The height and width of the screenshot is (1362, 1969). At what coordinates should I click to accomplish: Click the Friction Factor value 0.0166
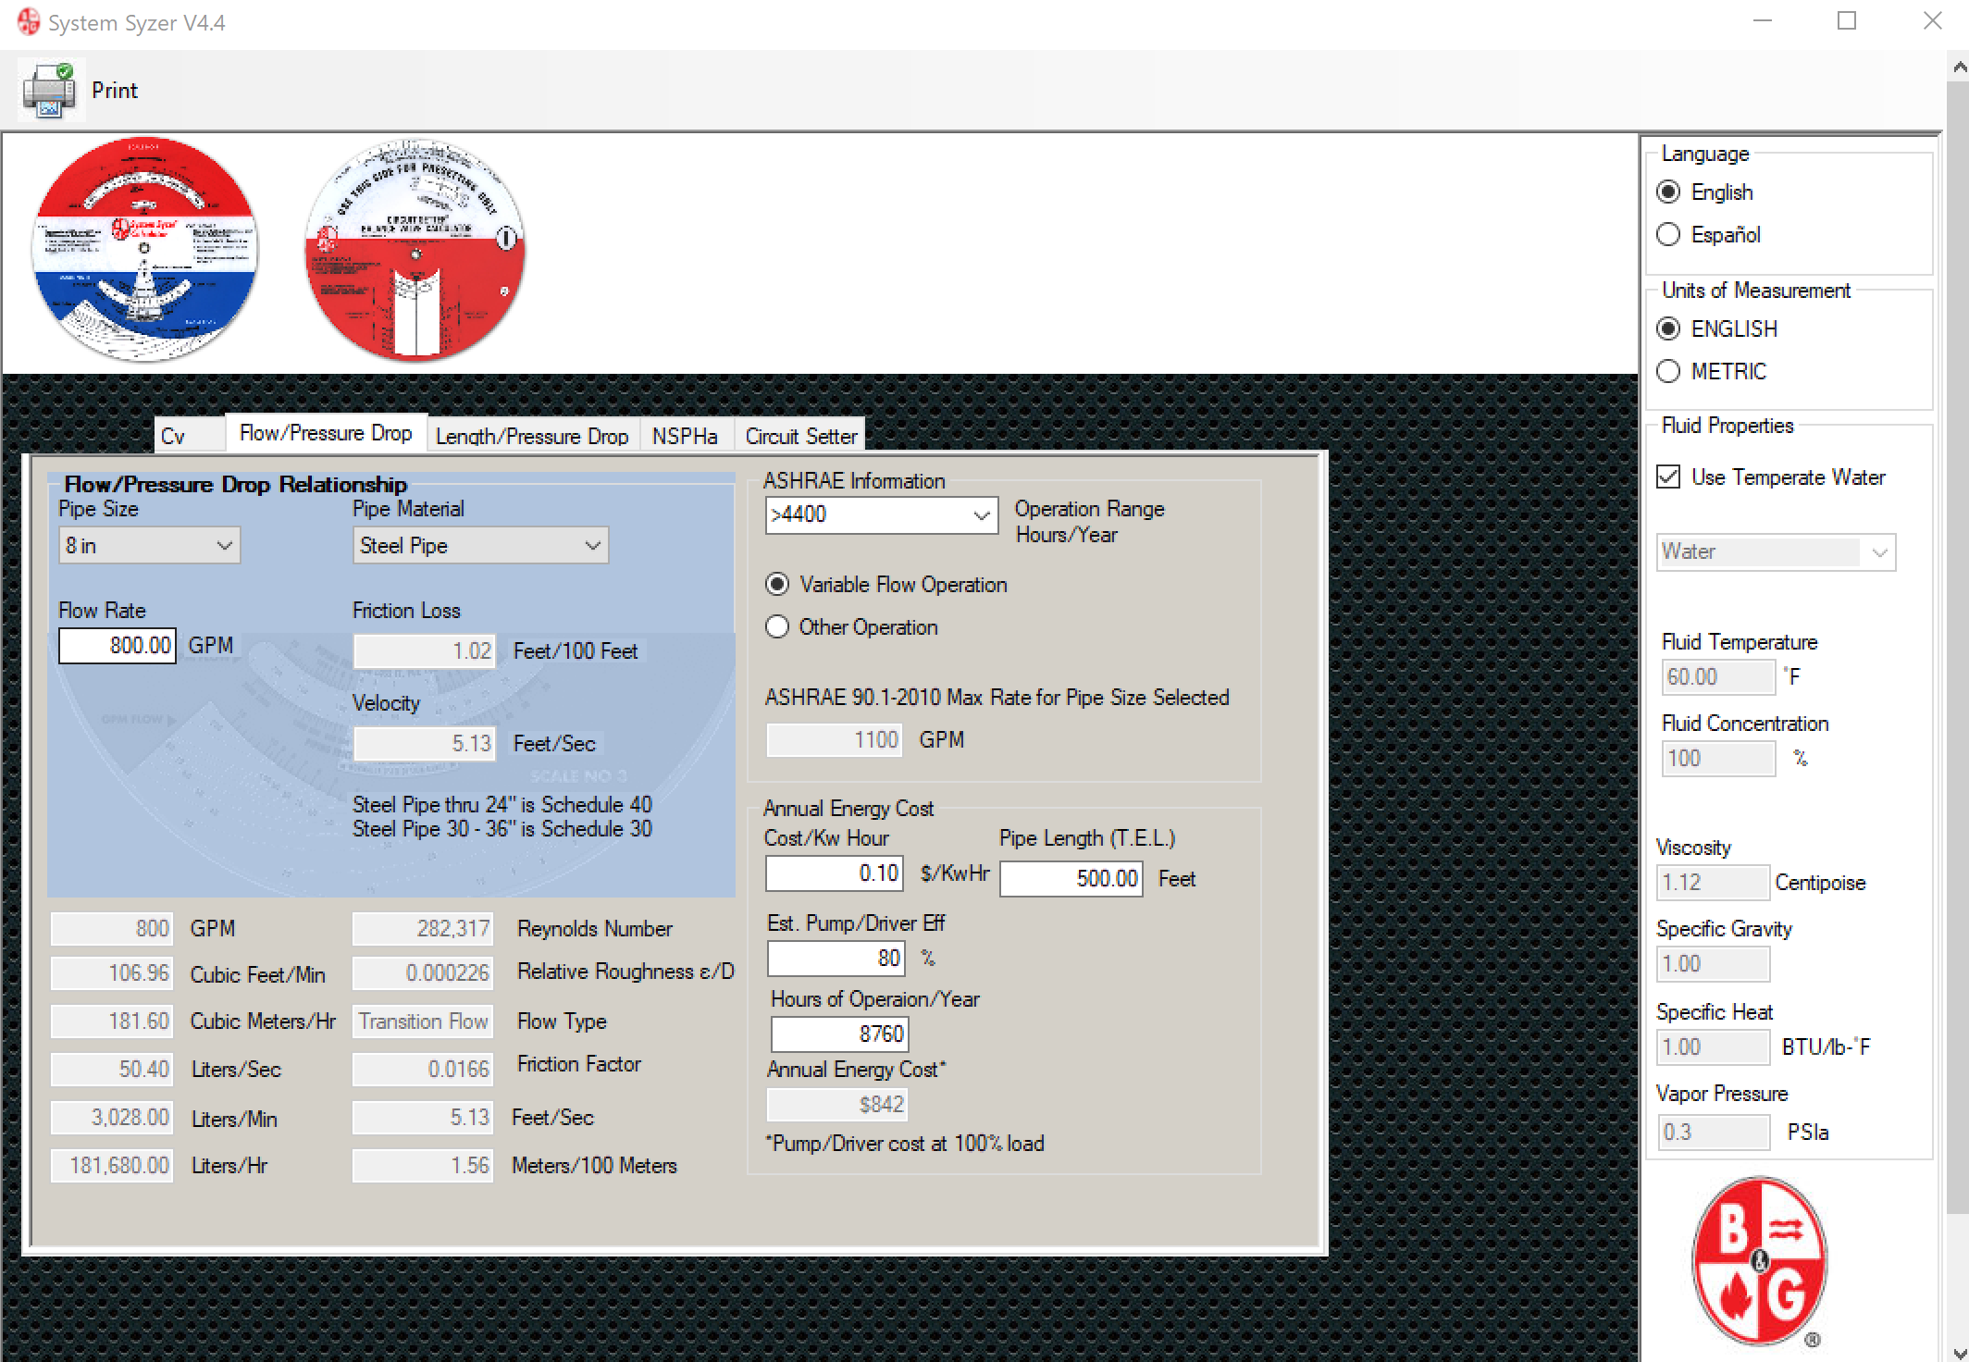[423, 1069]
